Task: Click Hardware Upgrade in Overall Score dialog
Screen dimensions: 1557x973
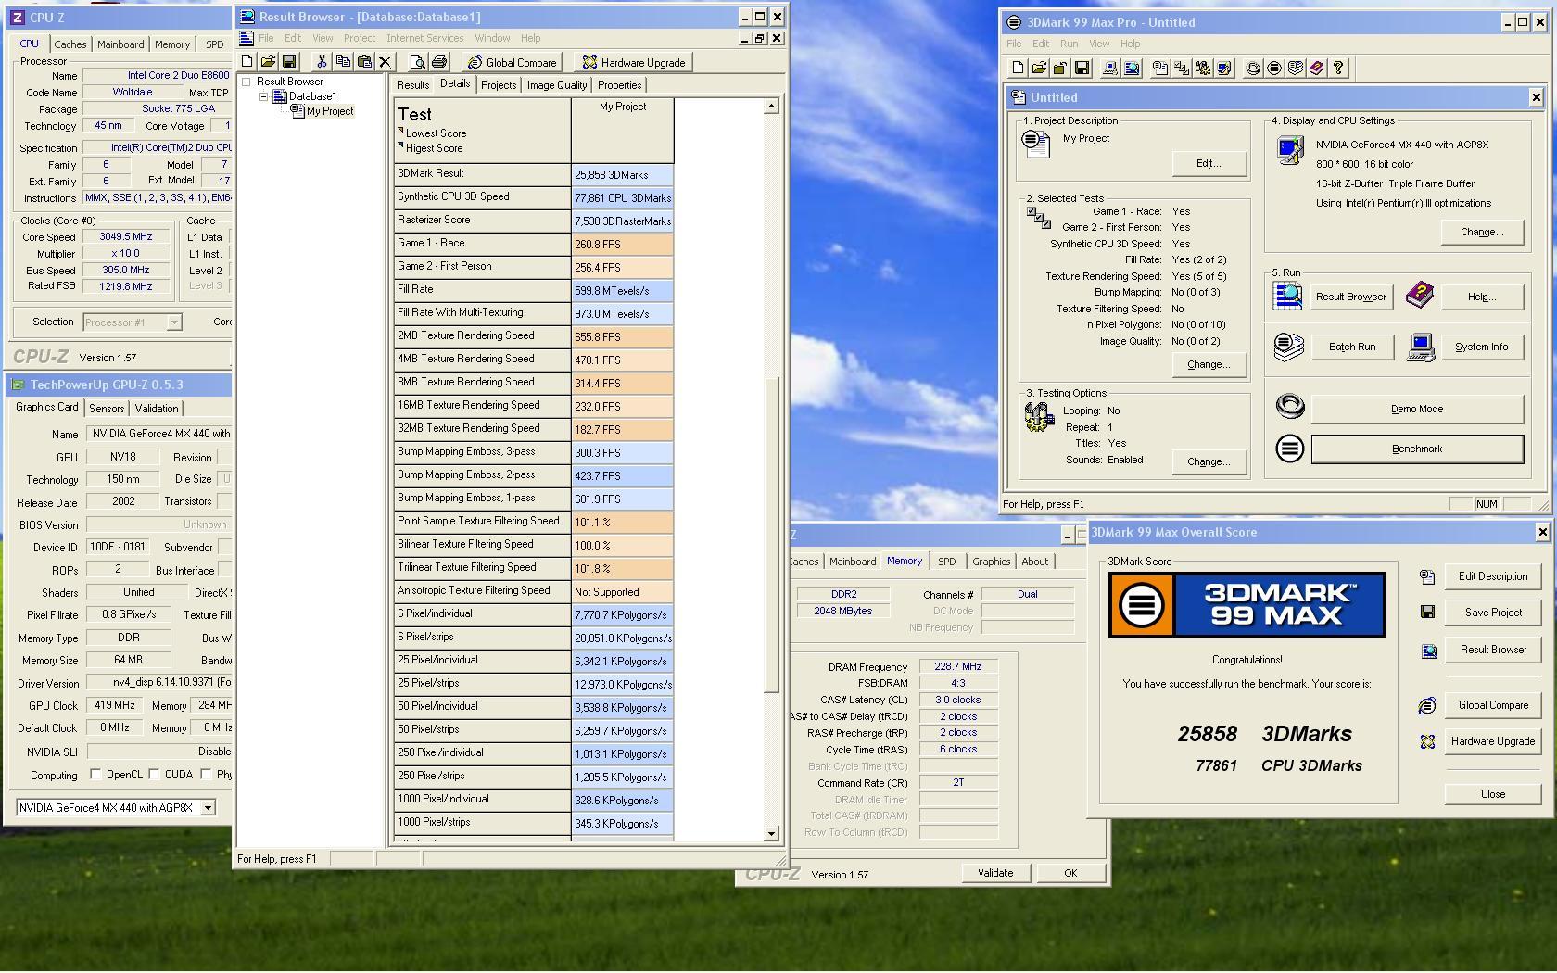Action: pyautogui.click(x=1493, y=741)
